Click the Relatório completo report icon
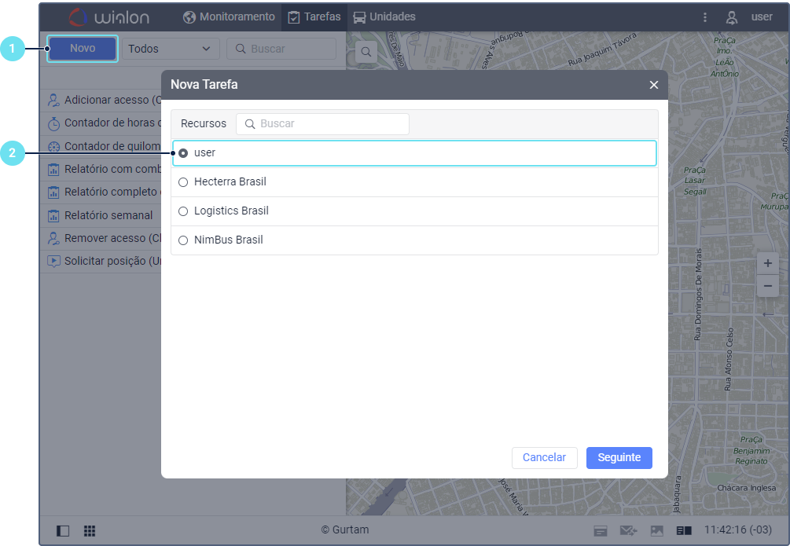790x546 pixels. (53, 192)
